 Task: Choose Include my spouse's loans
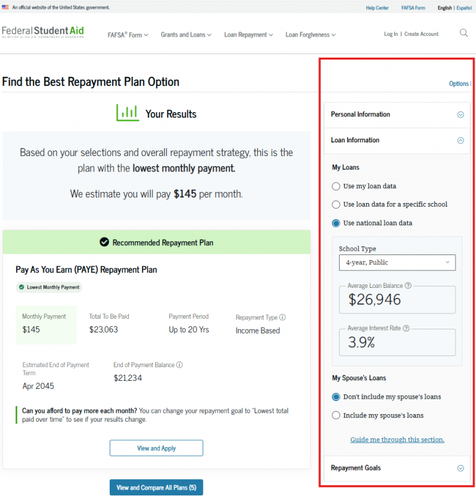[x=335, y=415]
